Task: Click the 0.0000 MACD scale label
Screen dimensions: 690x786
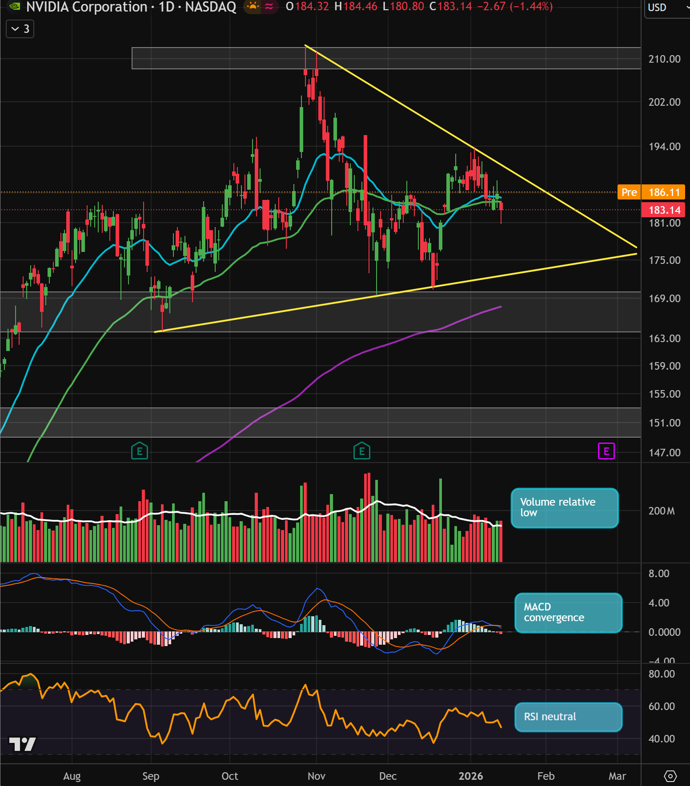Action: click(664, 632)
